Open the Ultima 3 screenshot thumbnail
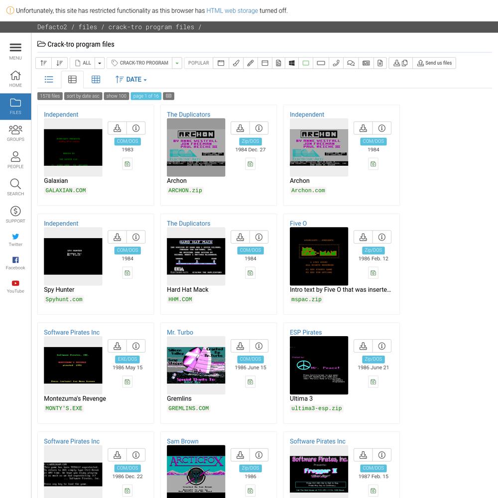 pos(319,366)
